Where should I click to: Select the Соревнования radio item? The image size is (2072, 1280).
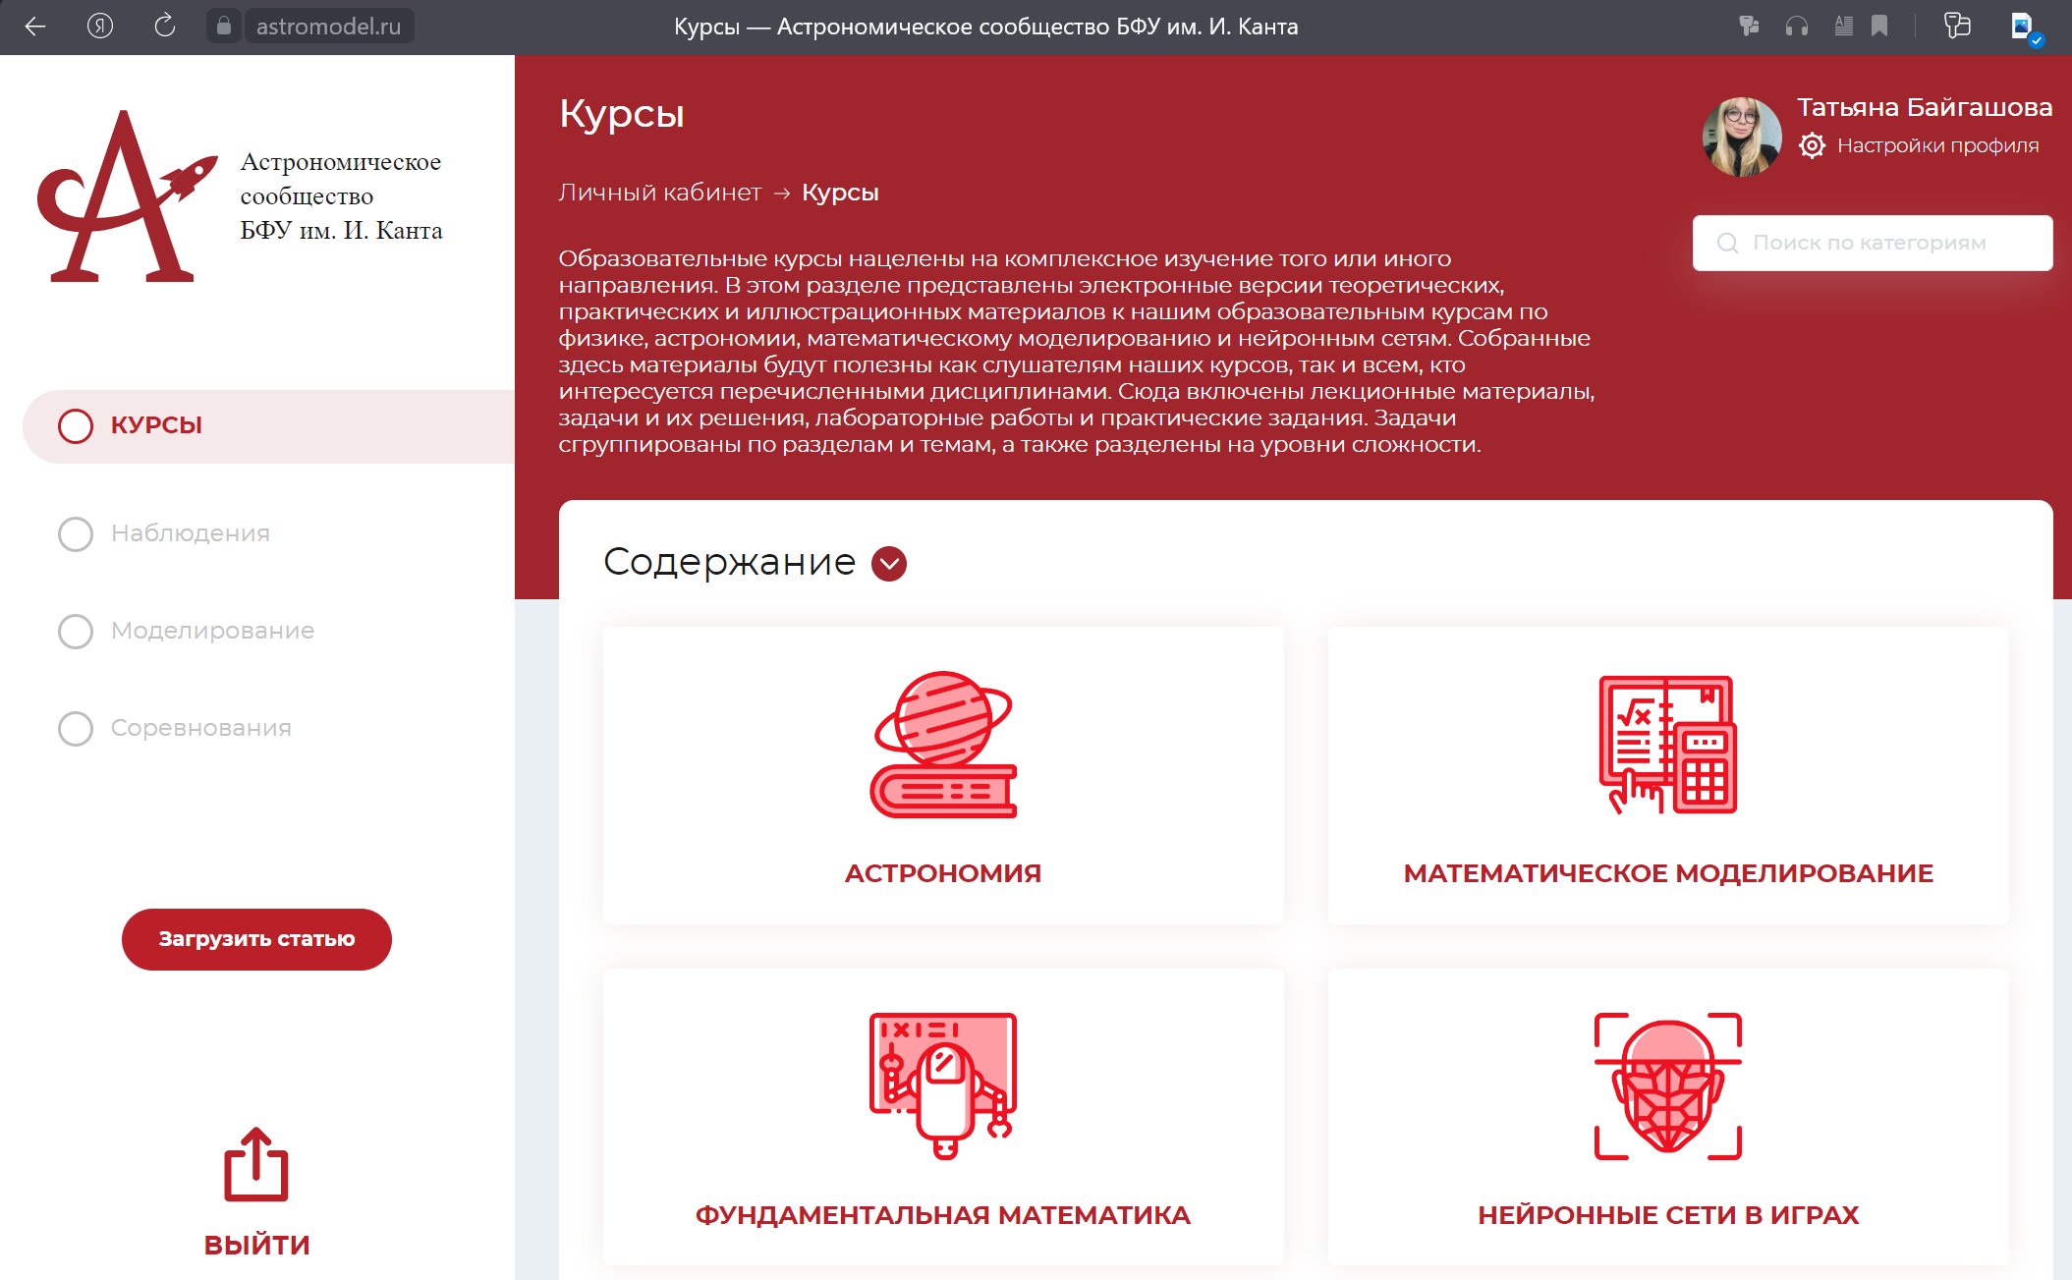76,728
